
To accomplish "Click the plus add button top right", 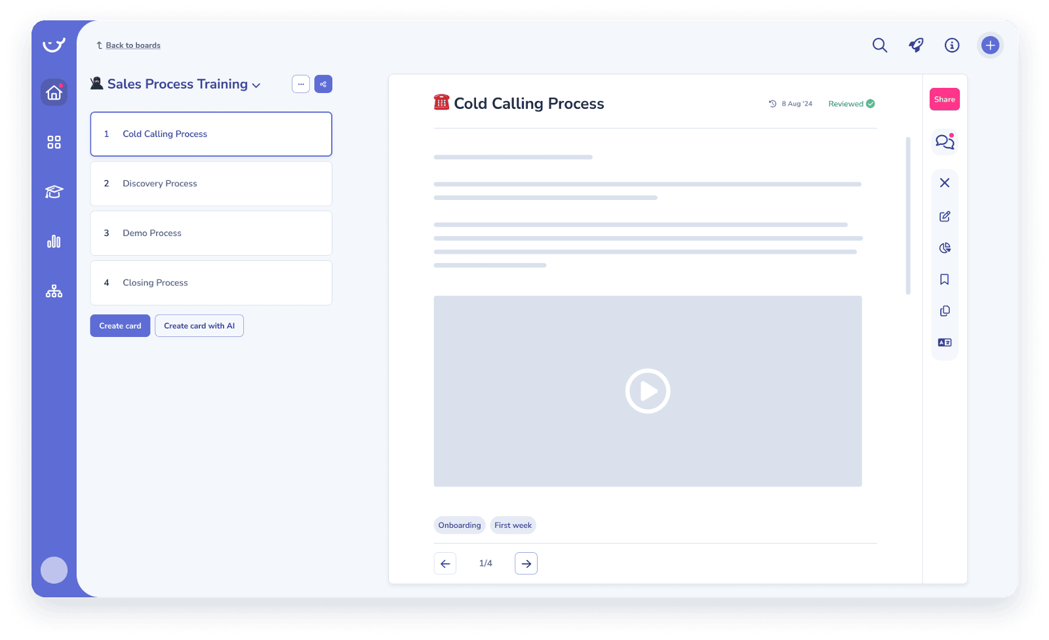I will (990, 45).
